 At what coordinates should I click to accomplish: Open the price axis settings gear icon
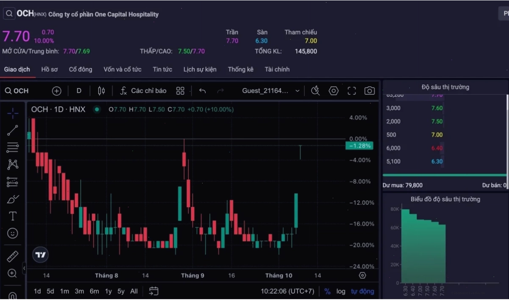362,275
